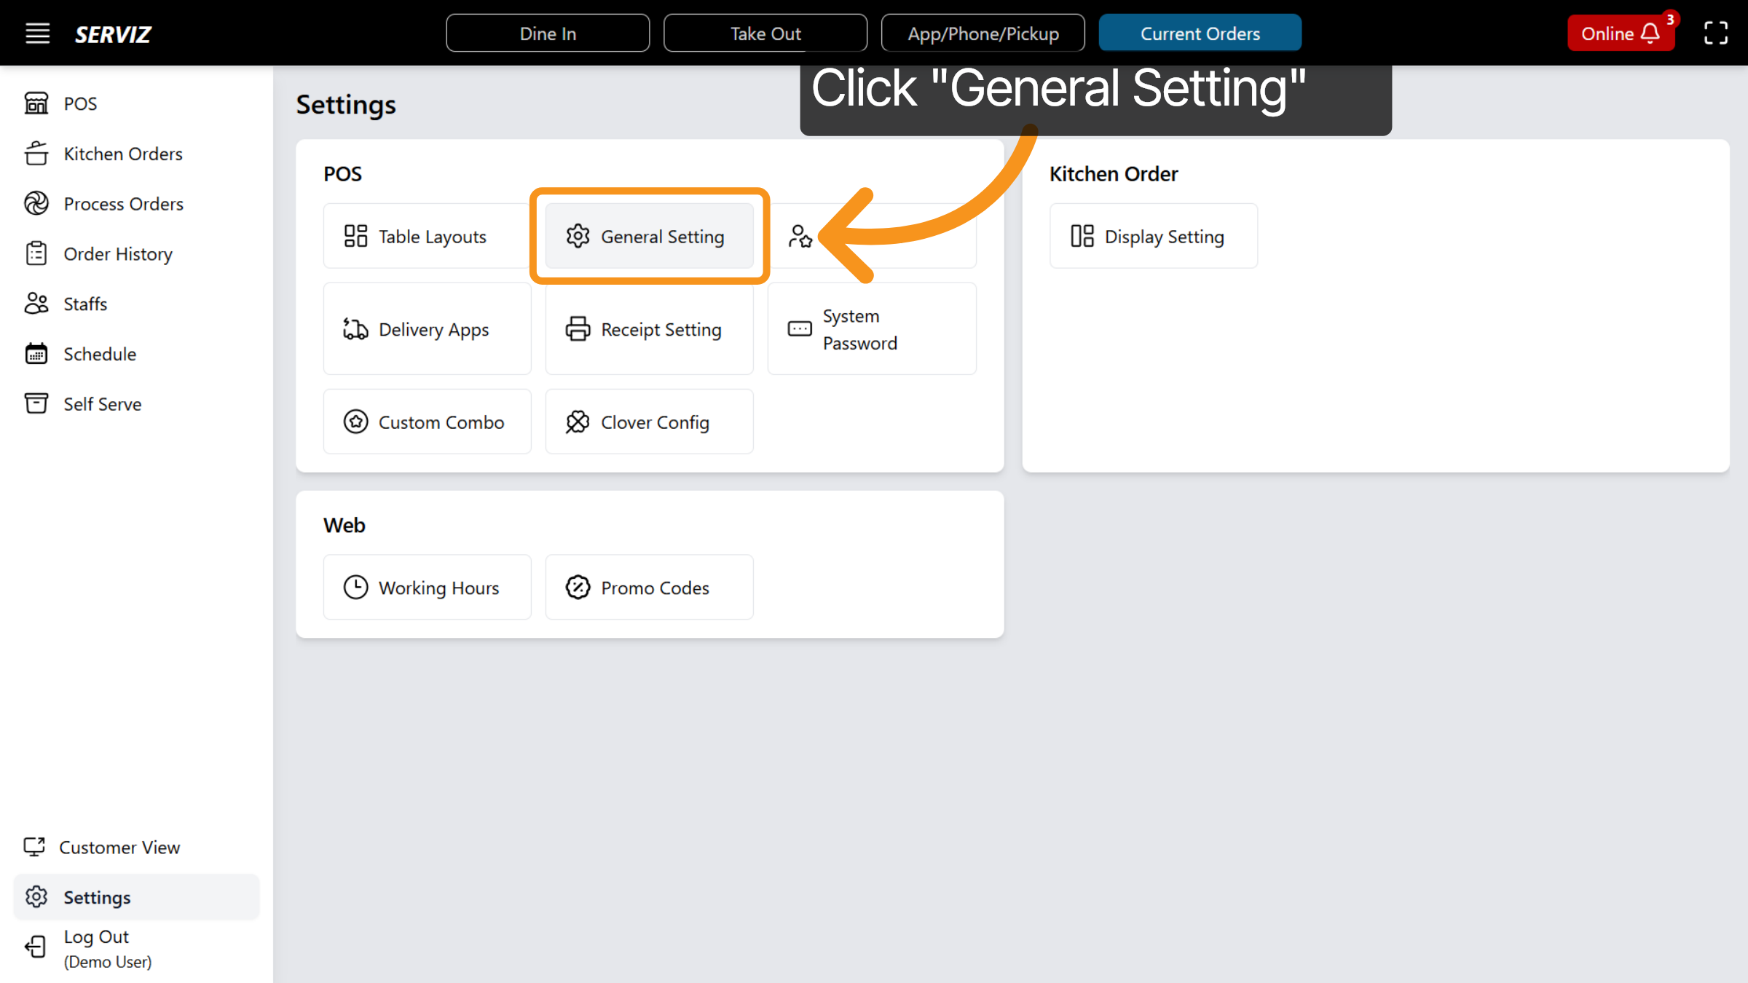Viewport: 1748px width, 983px height.
Task: Select the General Setting gear icon
Action: pos(578,236)
